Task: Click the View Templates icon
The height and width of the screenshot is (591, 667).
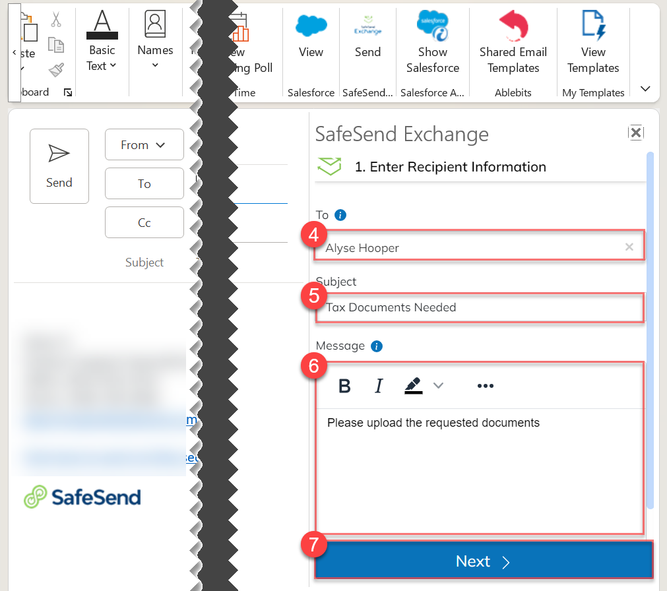Action: 593,26
